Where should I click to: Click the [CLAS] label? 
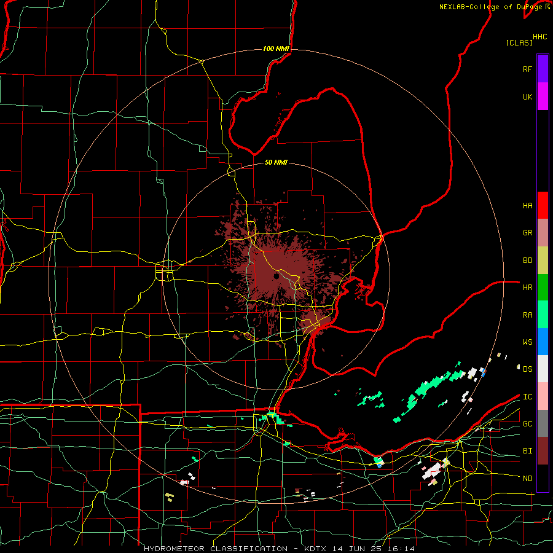519,42
